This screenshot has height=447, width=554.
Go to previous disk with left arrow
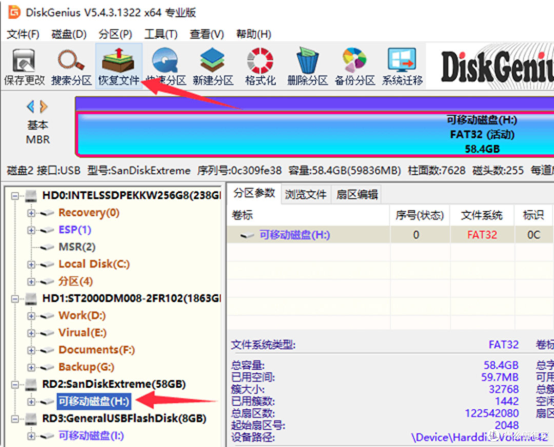coord(31,106)
